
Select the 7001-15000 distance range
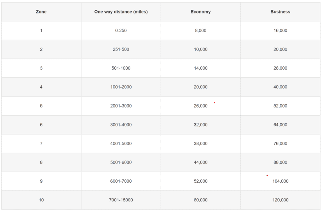pos(121,200)
